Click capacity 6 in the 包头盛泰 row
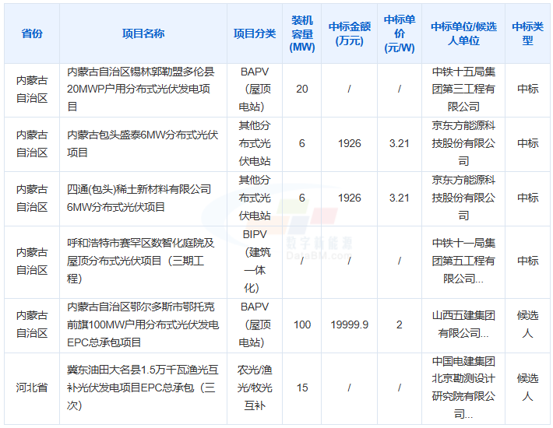Image resolution: width=553 pixels, height=428 pixels. (302, 144)
